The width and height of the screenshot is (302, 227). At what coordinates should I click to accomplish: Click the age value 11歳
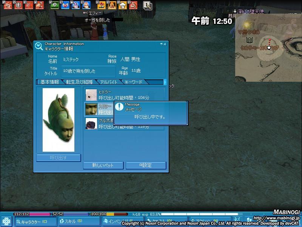(x=136, y=71)
